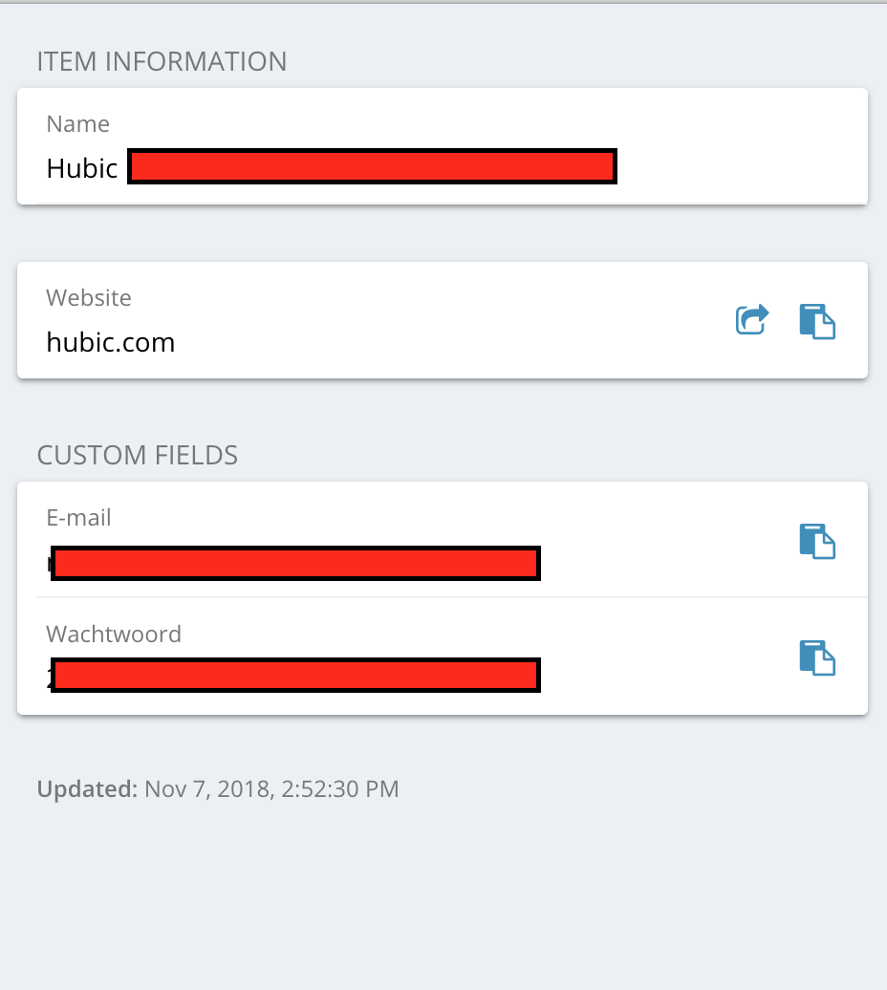Viewport: 887px width, 990px height.
Task: Copy the Wachtwoord field value
Action: point(817,657)
